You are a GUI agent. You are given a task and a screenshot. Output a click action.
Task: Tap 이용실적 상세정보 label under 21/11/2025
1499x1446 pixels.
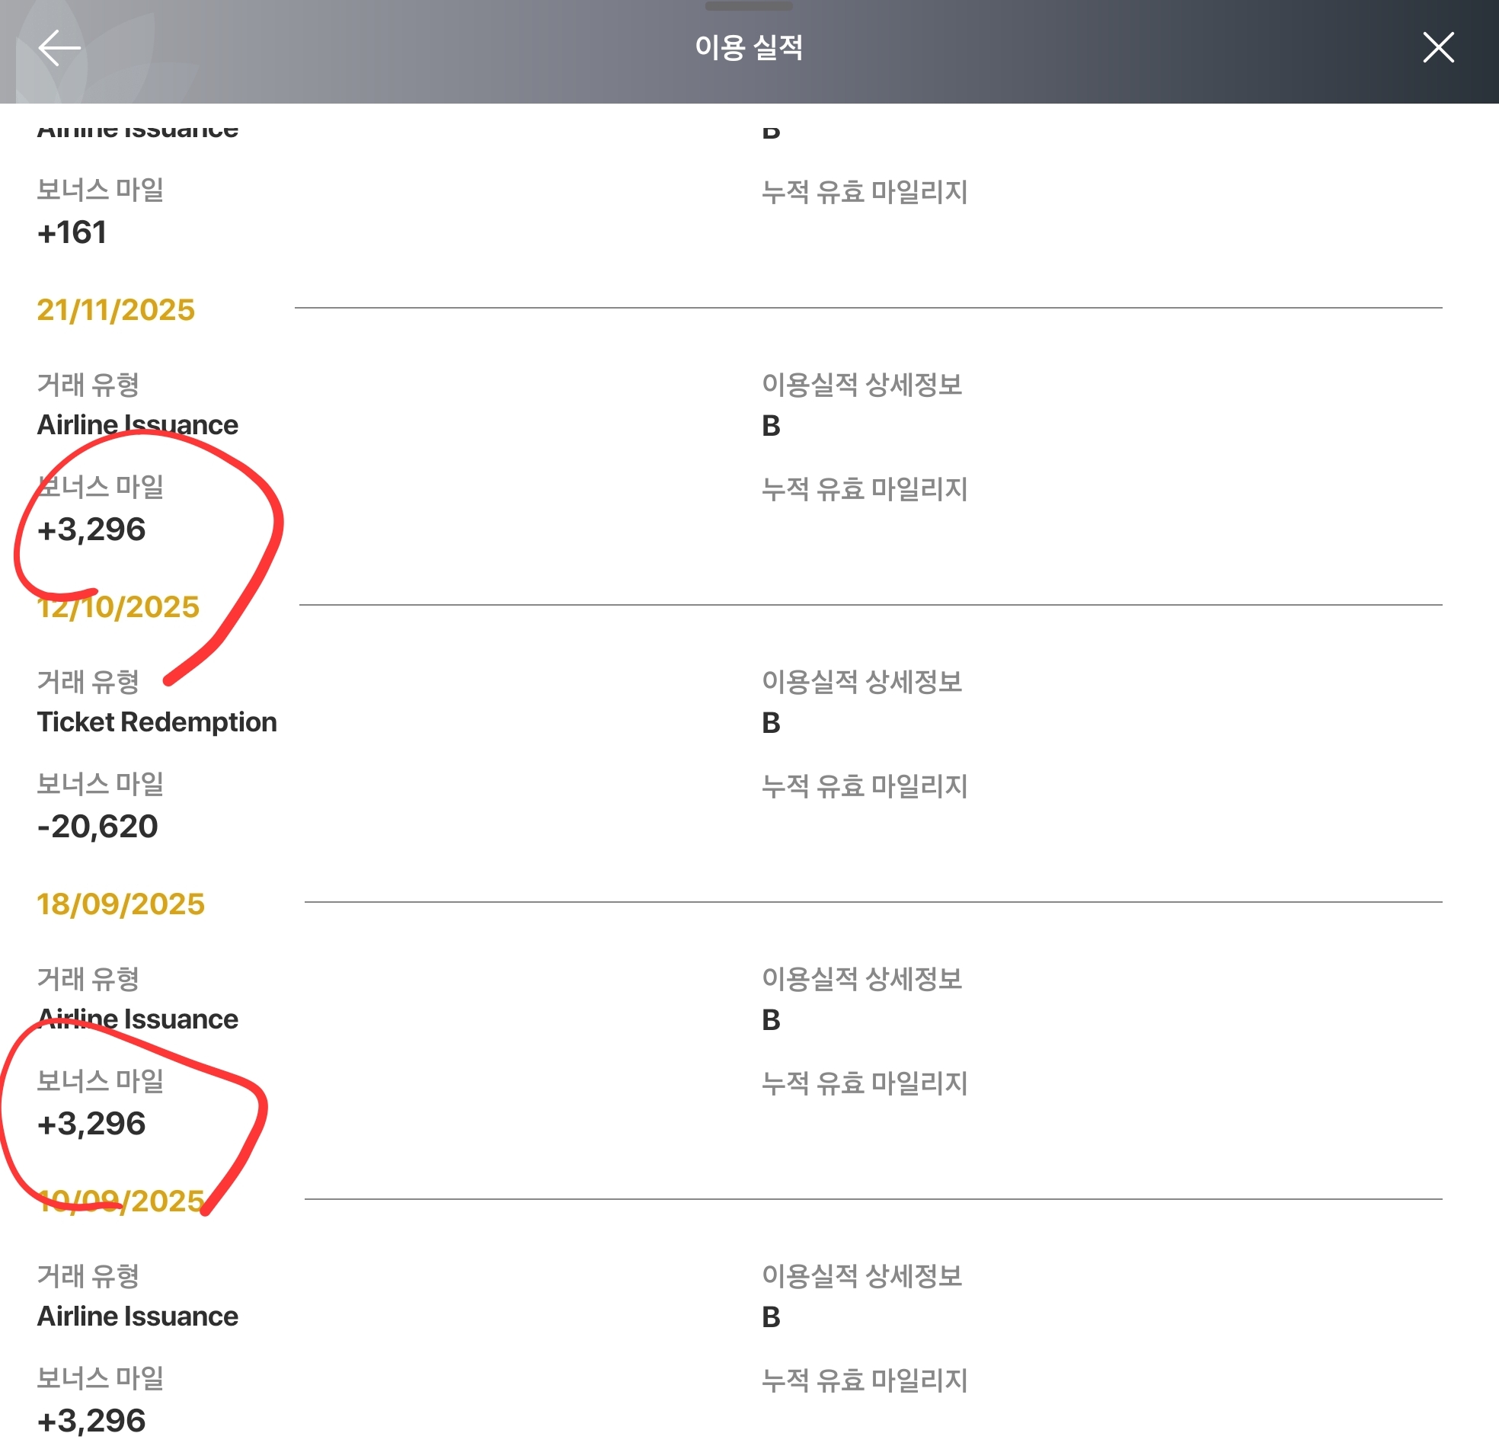[861, 384]
